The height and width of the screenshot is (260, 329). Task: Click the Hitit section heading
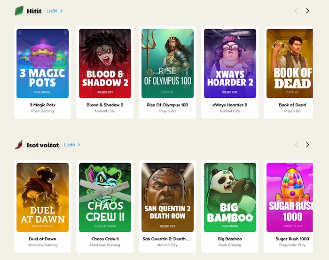34,11
